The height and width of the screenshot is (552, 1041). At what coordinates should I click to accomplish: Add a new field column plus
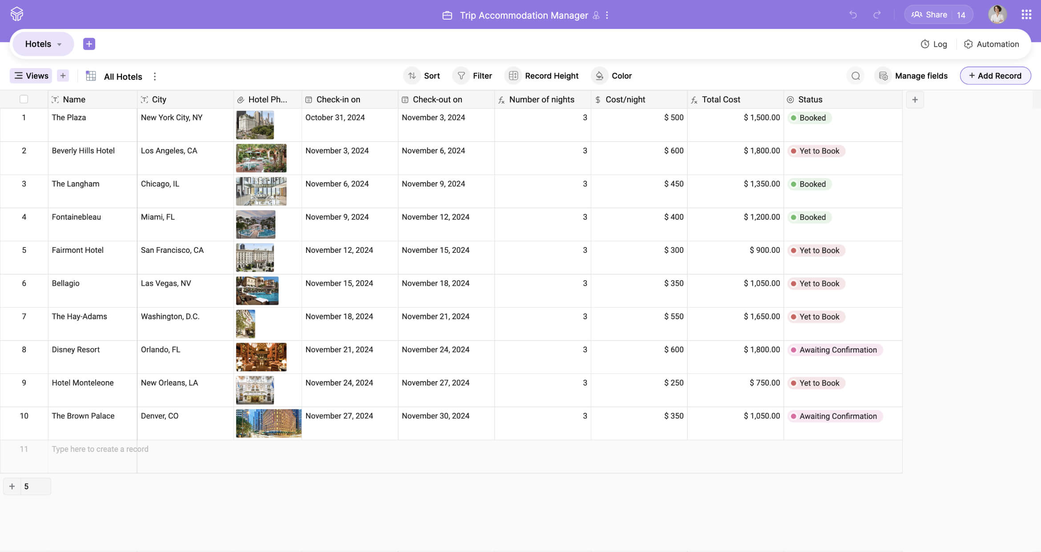pyautogui.click(x=915, y=100)
